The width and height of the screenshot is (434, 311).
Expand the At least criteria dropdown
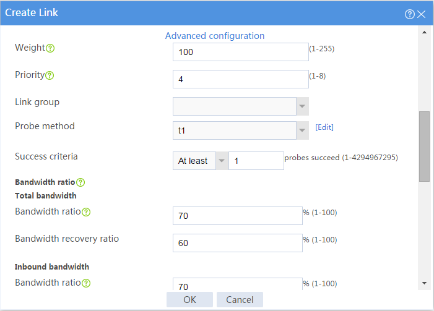222,161
